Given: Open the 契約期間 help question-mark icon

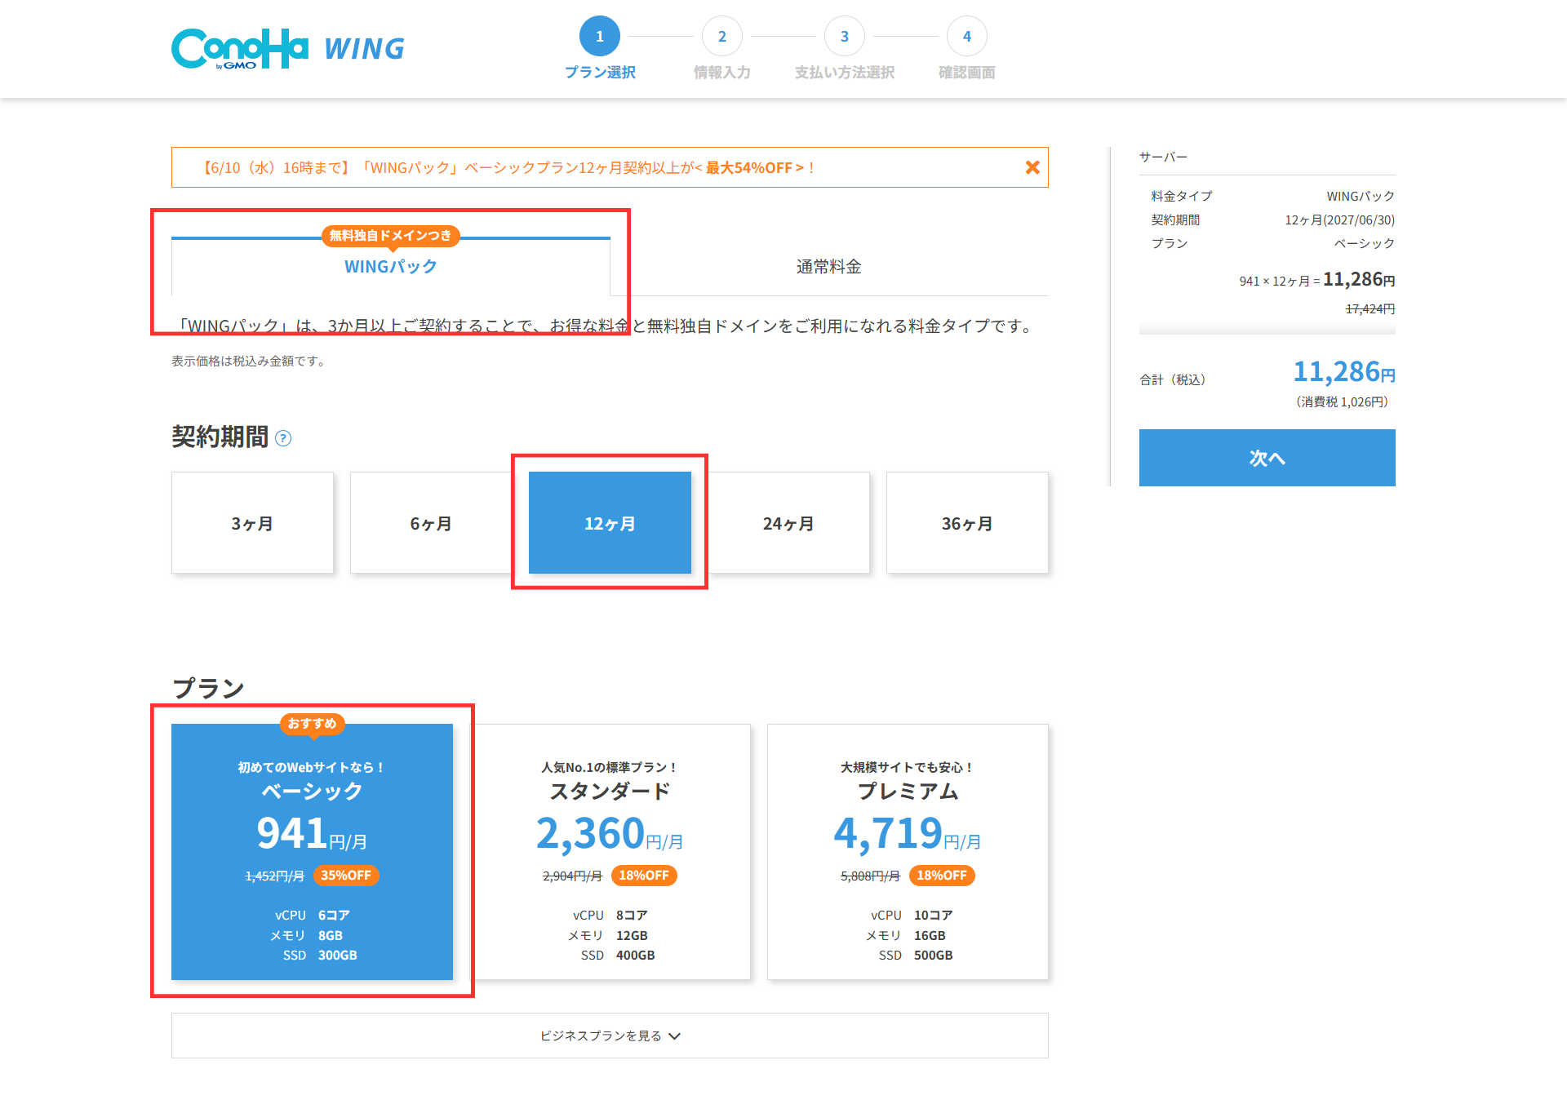Looking at the screenshot, I should (x=283, y=438).
